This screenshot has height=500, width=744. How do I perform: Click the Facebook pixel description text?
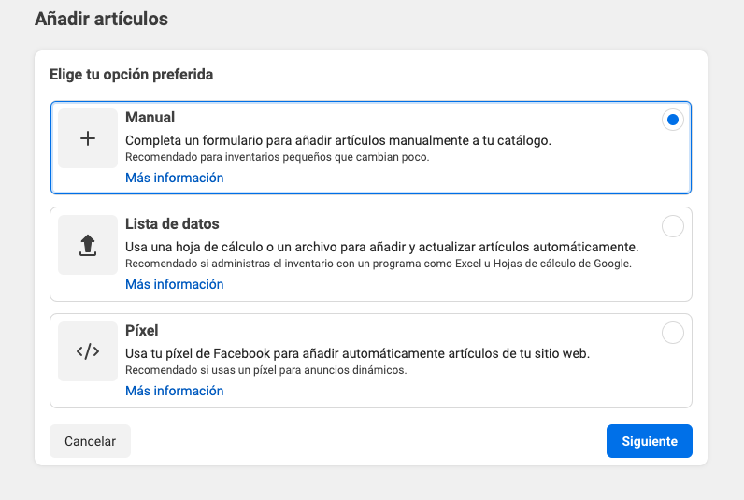point(357,353)
